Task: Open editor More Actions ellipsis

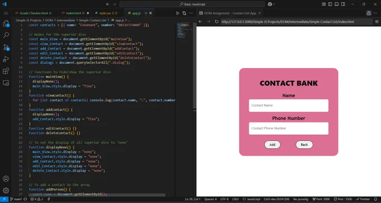Action: [x=190, y=13]
